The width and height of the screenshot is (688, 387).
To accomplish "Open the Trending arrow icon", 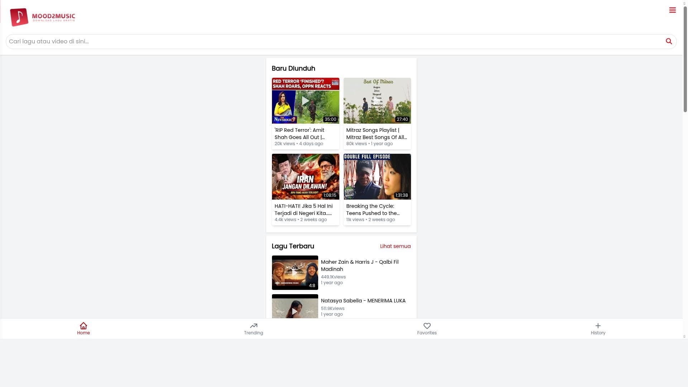I will click(x=253, y=326).
